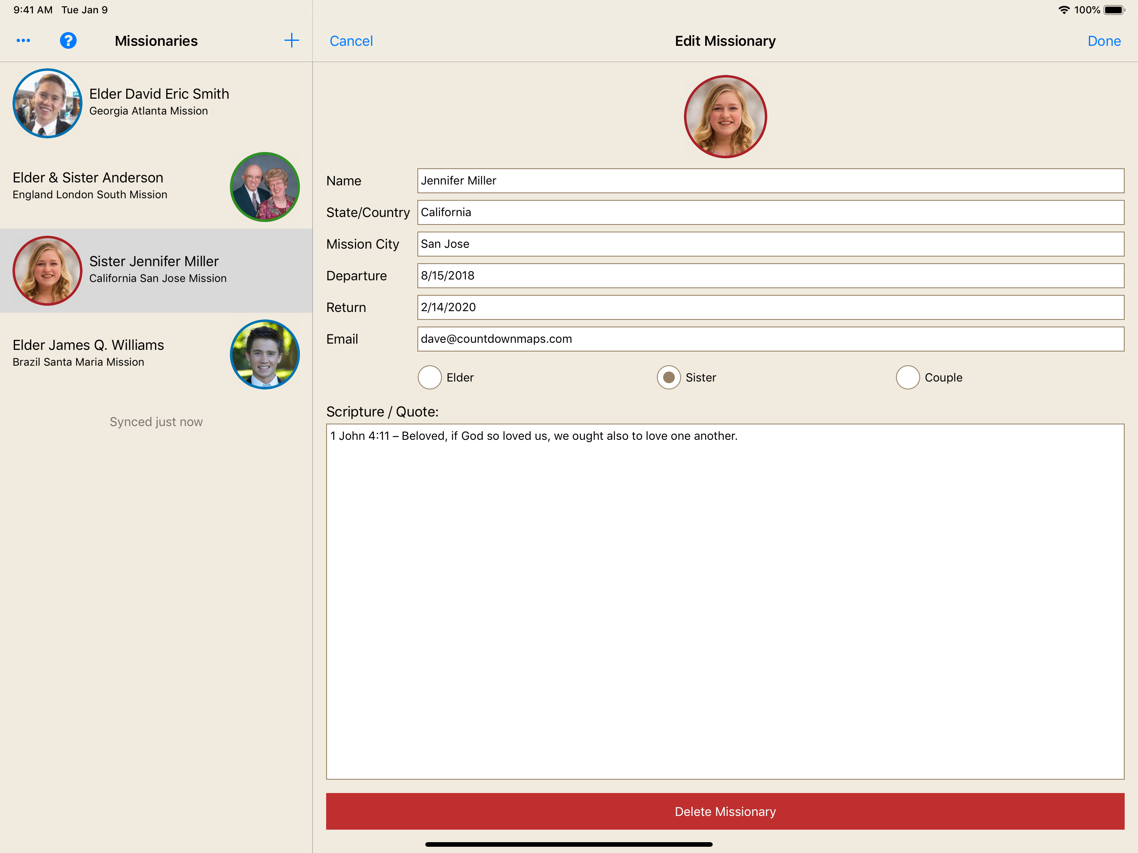Tap the home indicator bar

[x=569, y=844]
